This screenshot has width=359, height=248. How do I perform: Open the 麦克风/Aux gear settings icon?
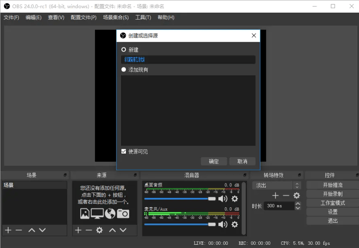pos(235,225)
